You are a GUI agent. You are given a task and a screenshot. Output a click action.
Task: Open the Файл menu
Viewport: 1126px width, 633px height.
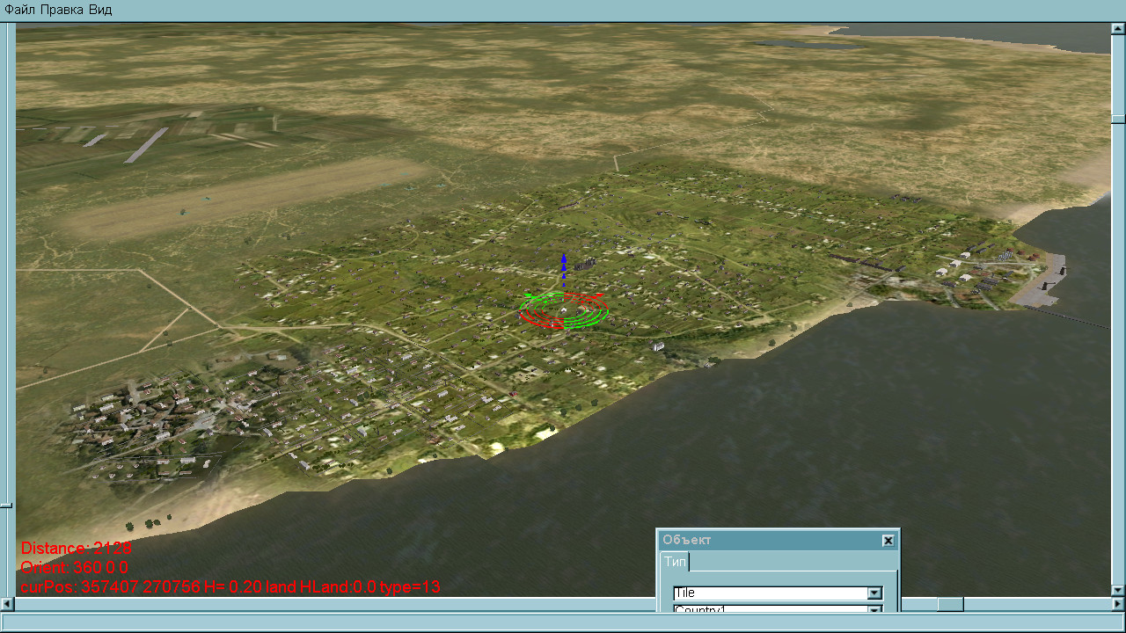20,10
